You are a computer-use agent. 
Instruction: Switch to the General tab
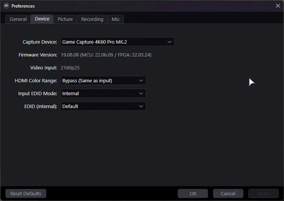click(x=18, y=19)
